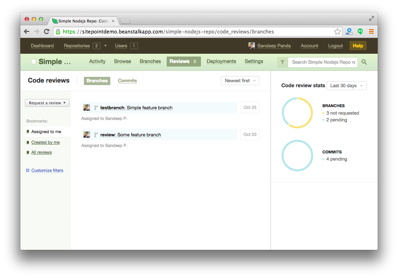The height and width of the screenshot is (278, 398).
Task: Click the Hangouts extension icon
Action: coord(360,32)
